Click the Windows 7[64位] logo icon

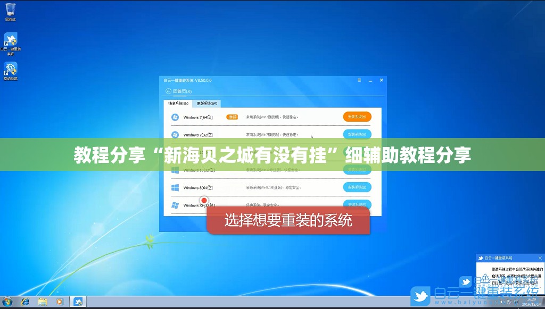tap(175, 117)
